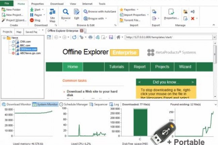Click the Wizard link in green navigation
The width and height of the screenshot is (218, 145).
185,67
